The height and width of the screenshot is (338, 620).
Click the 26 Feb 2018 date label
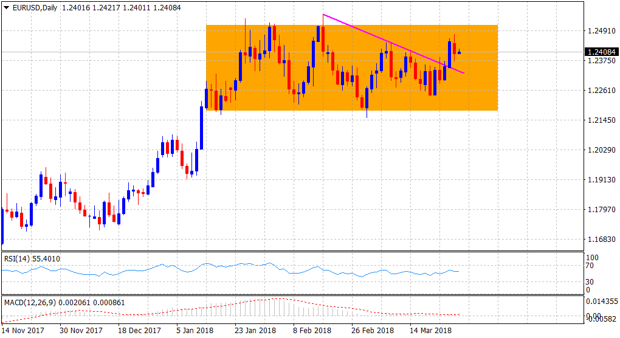tap(373, 331)
